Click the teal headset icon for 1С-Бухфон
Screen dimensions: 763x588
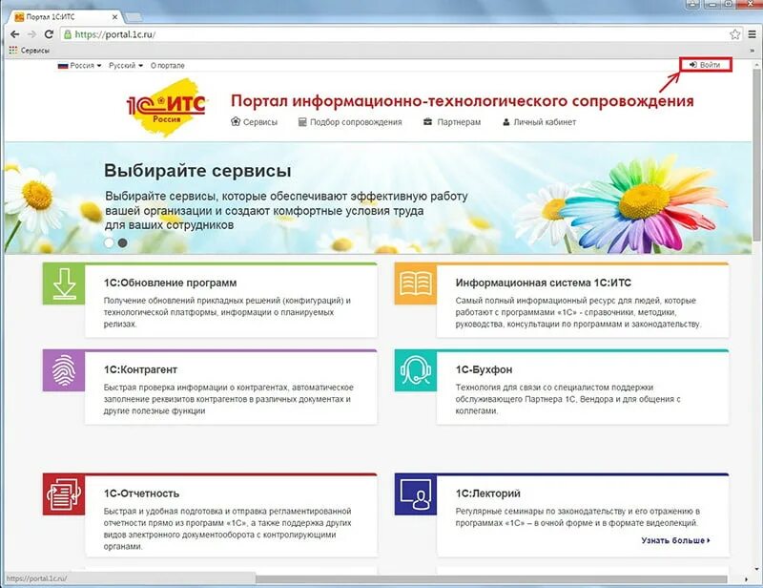point(416,370)
